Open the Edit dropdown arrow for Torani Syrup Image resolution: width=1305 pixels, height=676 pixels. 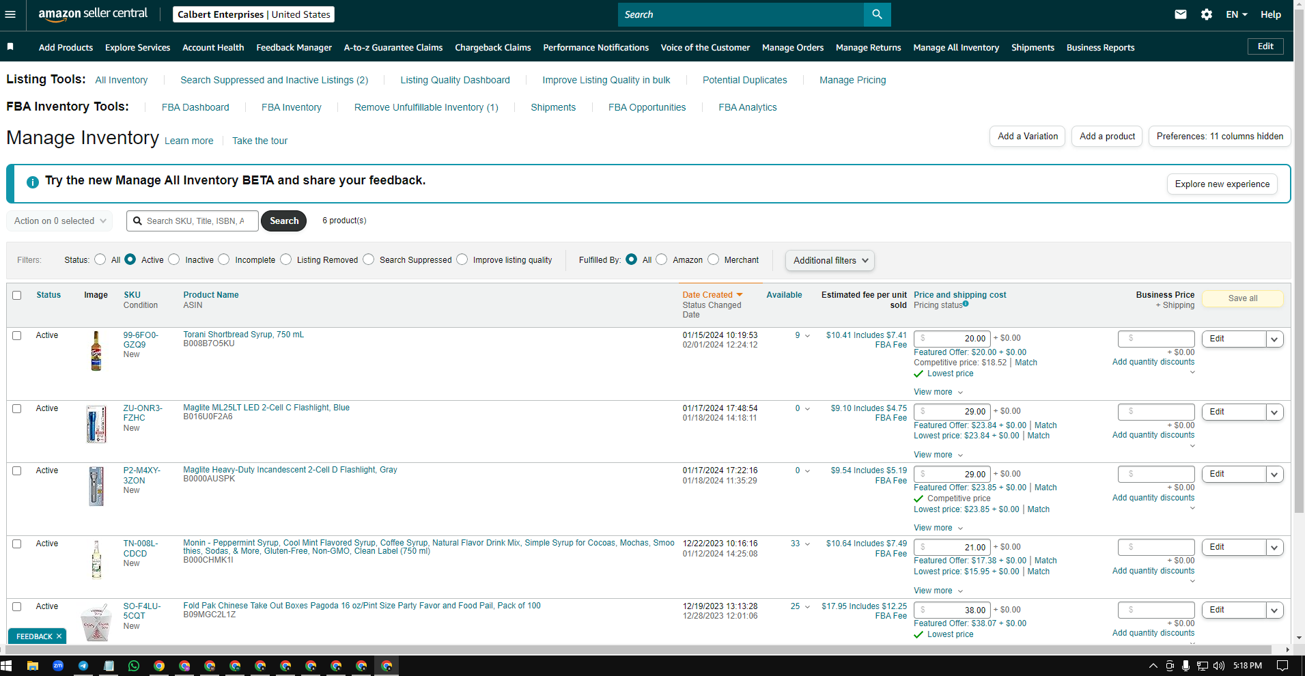(x=1274, y=339)
